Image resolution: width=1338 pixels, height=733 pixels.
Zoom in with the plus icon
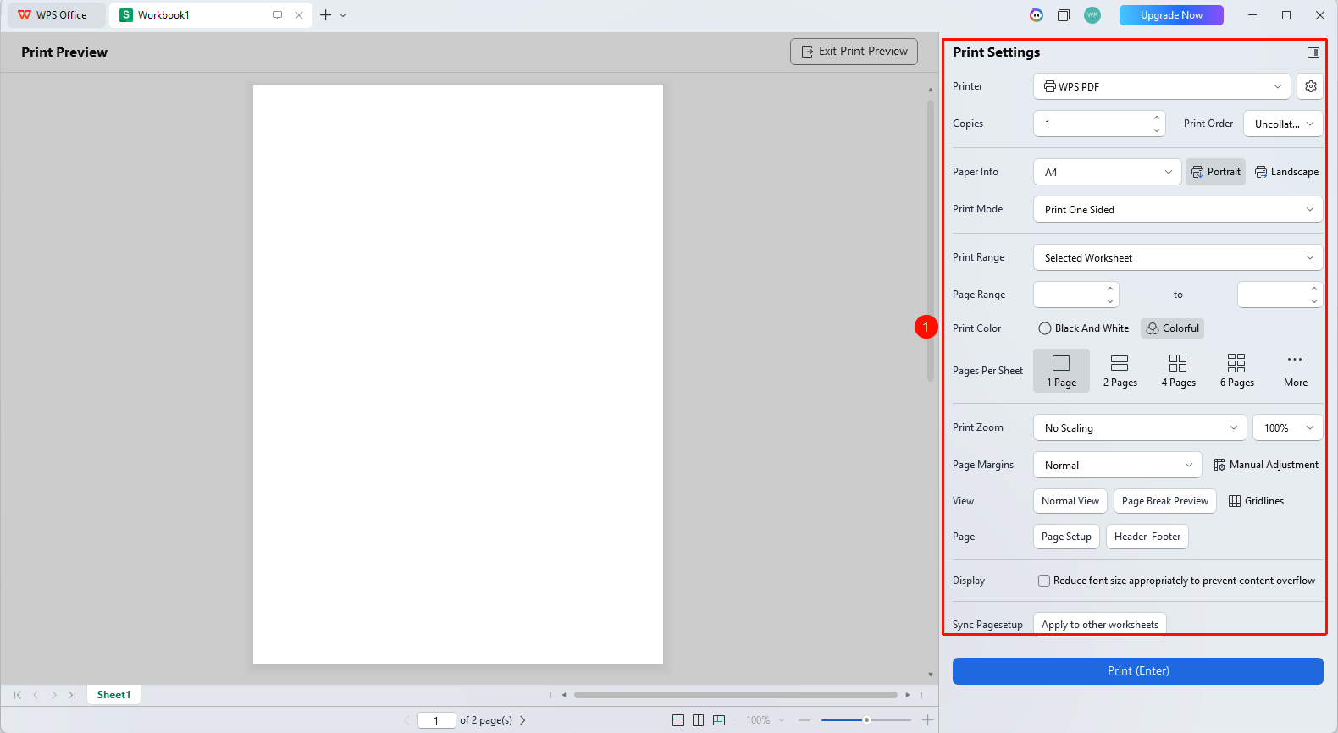(x=927, y=720)
